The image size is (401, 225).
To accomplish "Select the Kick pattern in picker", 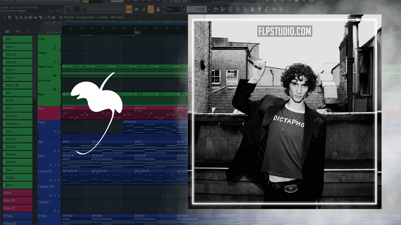I will point(18,39).
